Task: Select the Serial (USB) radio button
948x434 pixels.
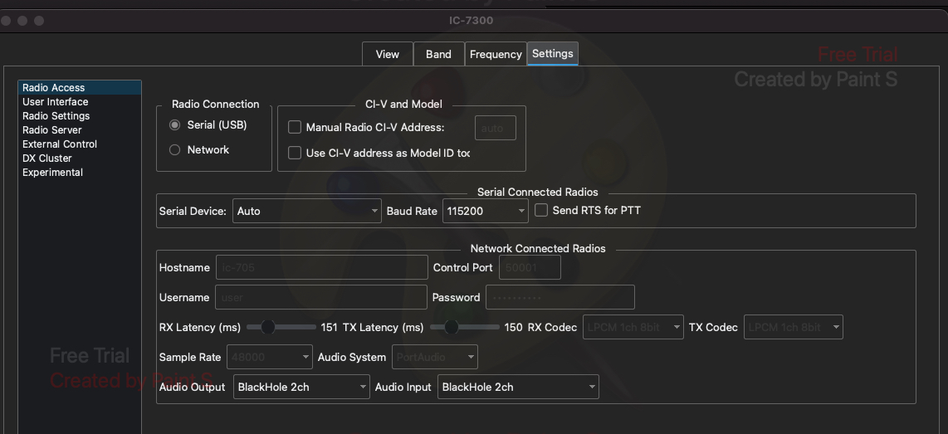Action: 174,125
